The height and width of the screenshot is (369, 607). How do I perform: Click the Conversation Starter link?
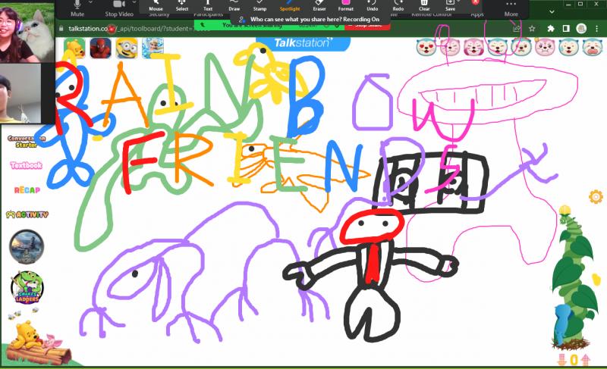26,141
